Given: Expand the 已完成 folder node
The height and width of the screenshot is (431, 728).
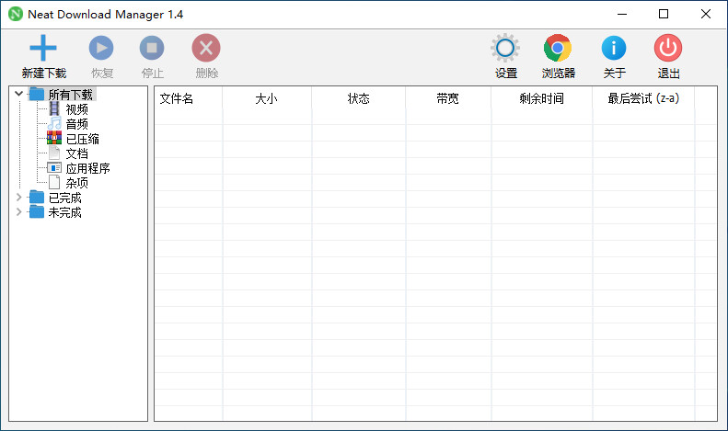Looking at the screenshot, I should (x=19, y=198).
